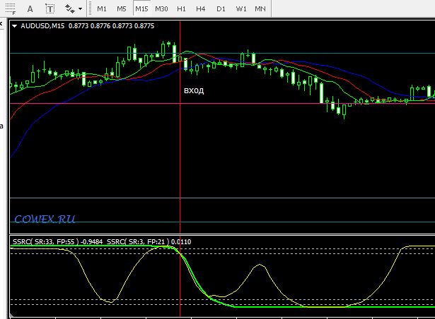Open the arrows tool dropdown arrow
The height and width of the screenshot is (319, 435).
[x=80, y=9]
